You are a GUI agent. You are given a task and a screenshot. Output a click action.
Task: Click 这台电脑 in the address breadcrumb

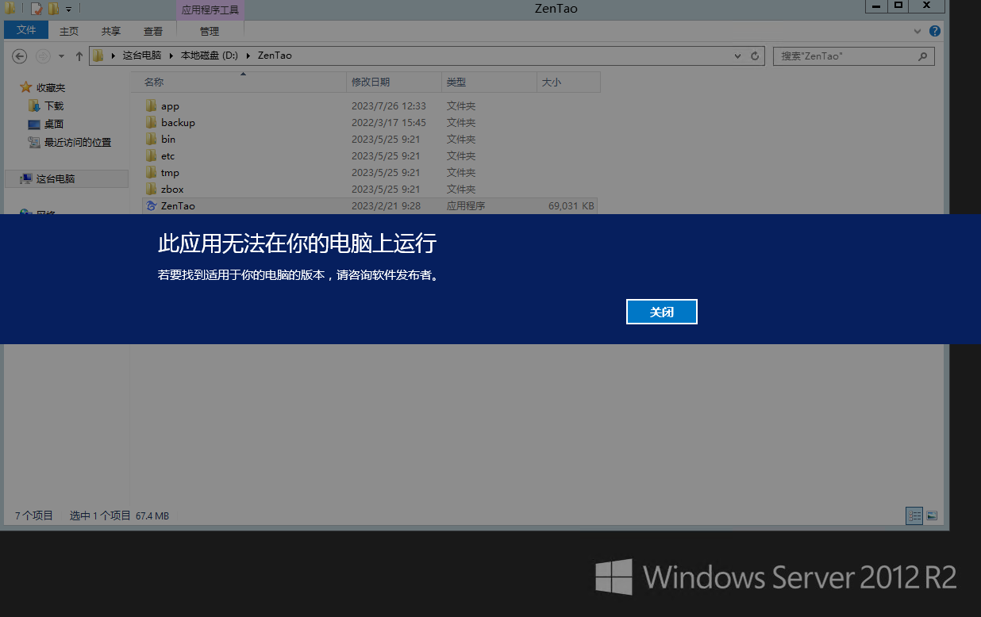142,56
